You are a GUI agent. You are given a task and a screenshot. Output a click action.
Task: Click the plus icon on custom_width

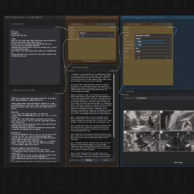coord(170,42)
